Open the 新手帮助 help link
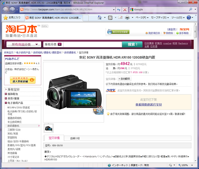This screenshot has height=169, width=199. 182,33
